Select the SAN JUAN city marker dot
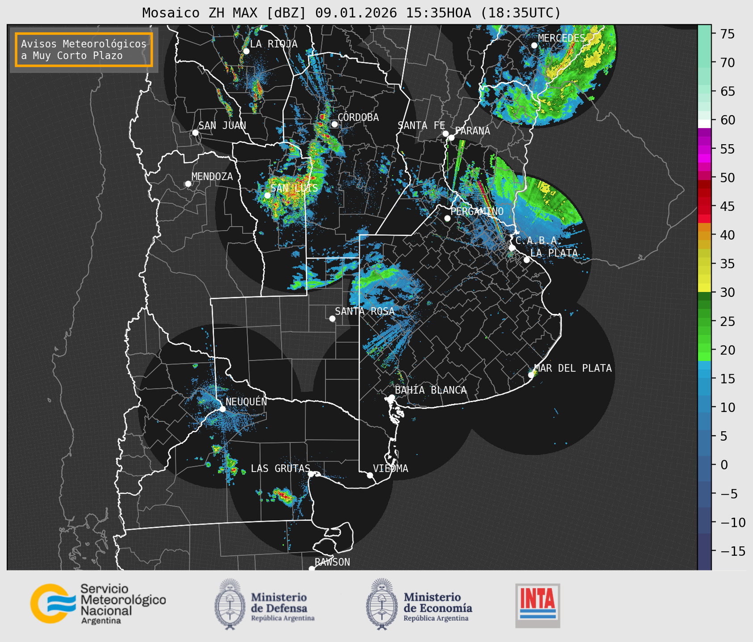Image resolution: width=753 pixels, height=642 pixels. point(195,133)
